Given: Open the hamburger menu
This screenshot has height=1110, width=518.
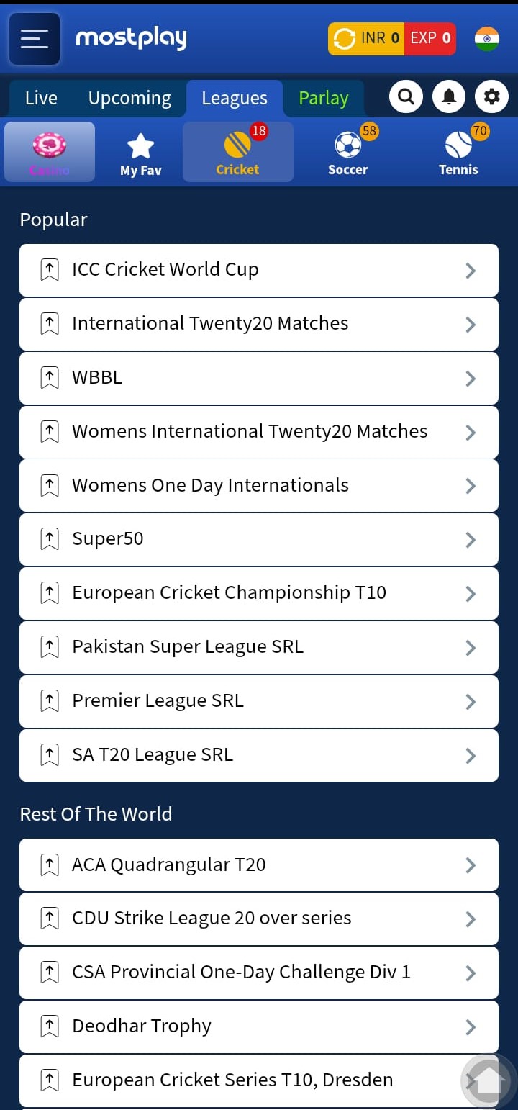Looking at the screenshot, I should coord(35,39).
